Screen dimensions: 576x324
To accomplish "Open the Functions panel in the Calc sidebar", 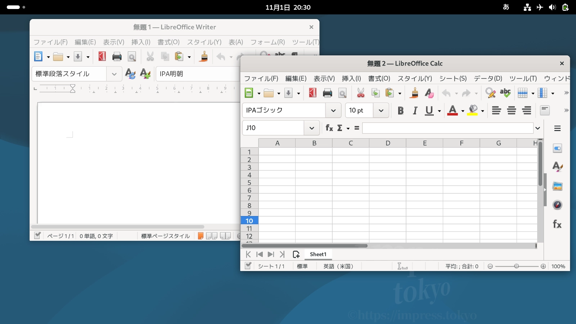I will 557,224.
